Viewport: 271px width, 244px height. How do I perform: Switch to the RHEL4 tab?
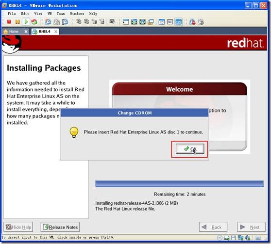[x=45, y=32]
